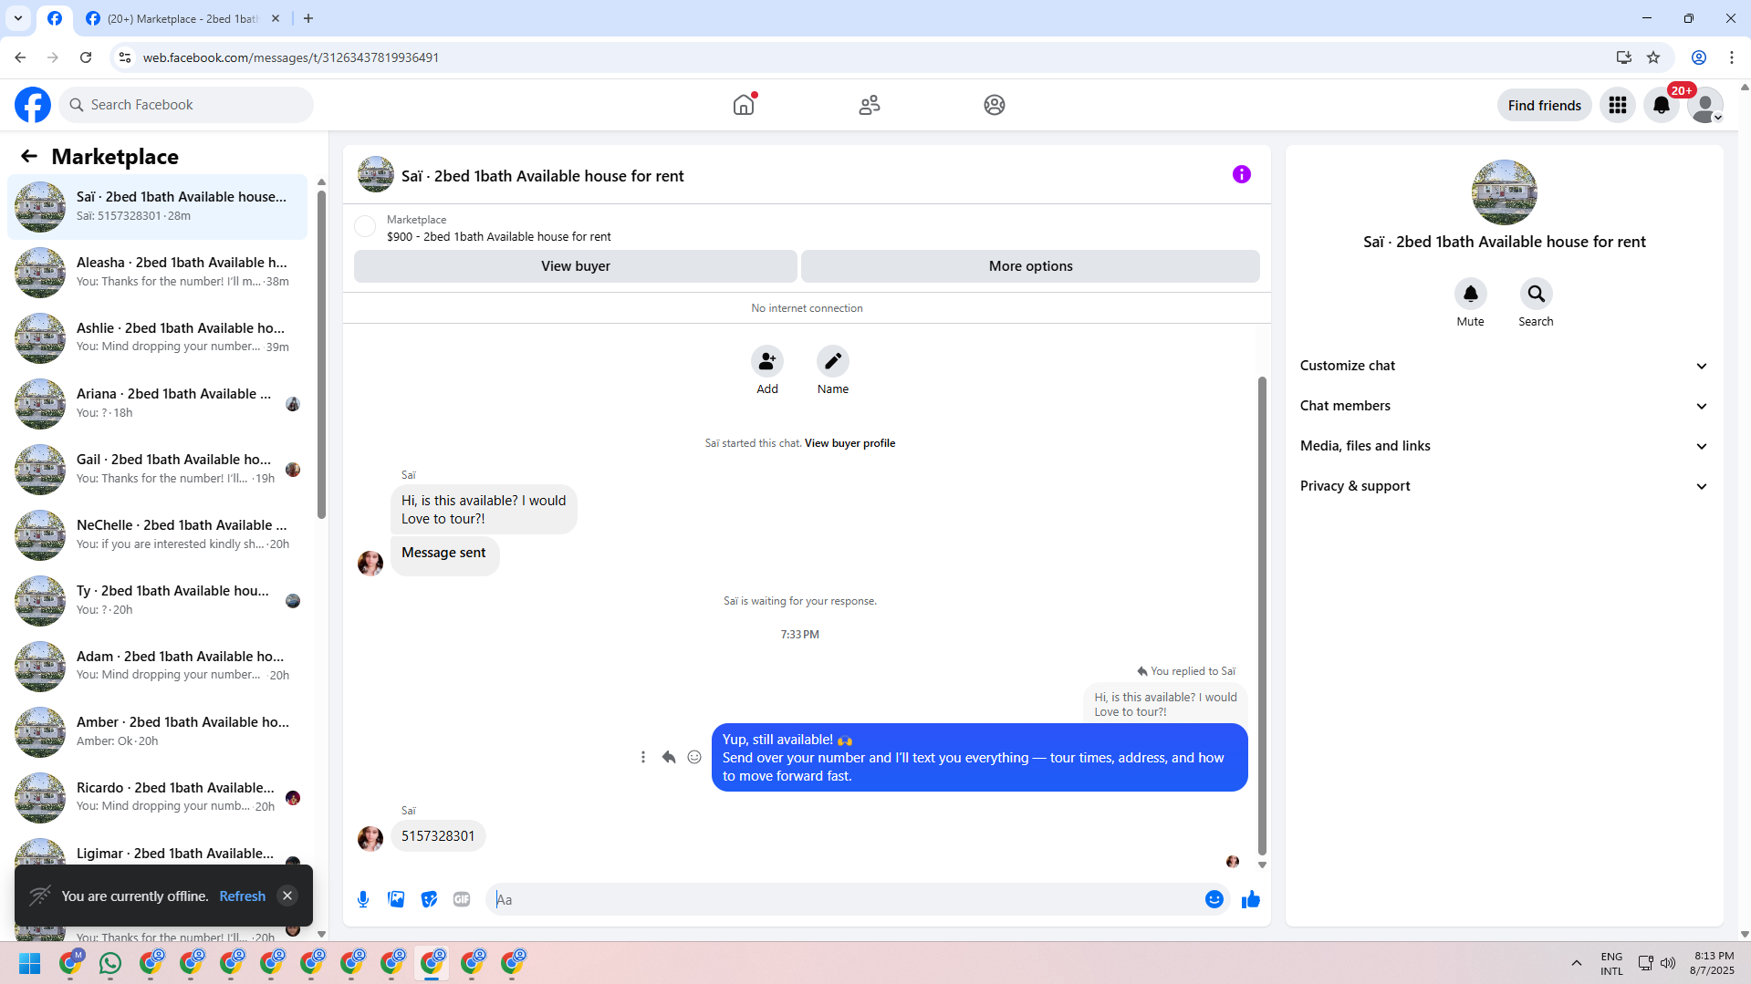
Task: Open the Friends icon in top navigation
Action: [x=870, y=105]
